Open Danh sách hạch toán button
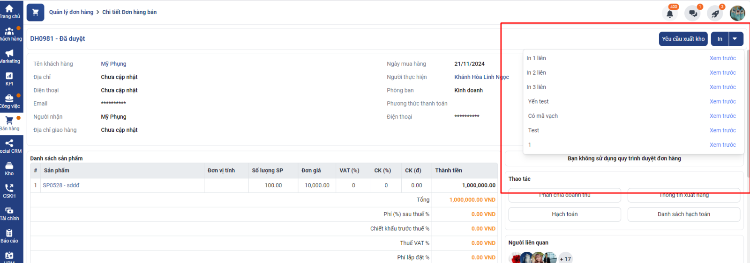Viewport: 750px width, 263px height. click(x=683, y=214)
